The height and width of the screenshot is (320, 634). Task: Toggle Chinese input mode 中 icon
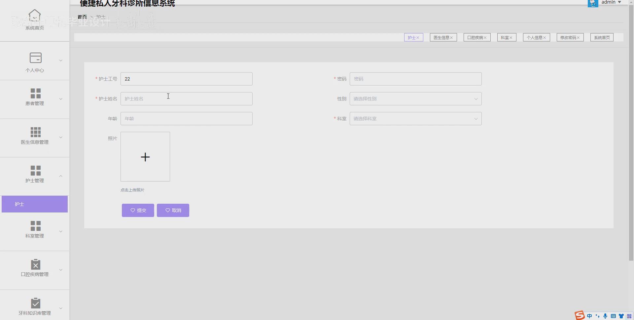point(589,316)
